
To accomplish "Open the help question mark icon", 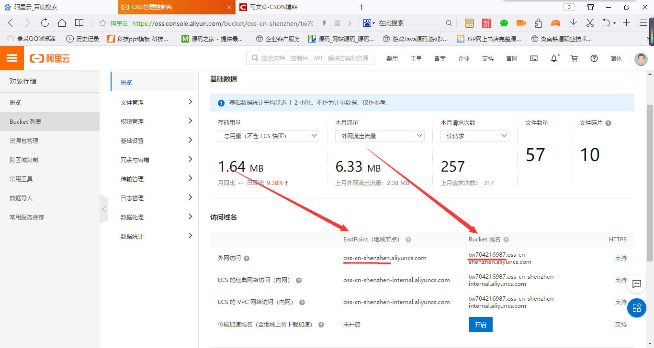I will (x=594, y=58).
